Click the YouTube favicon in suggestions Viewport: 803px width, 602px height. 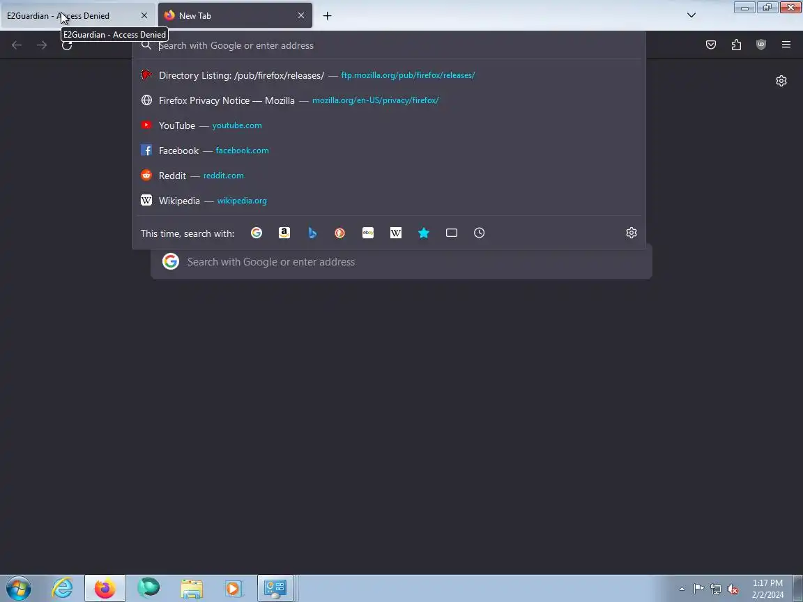tap(146, 125)
